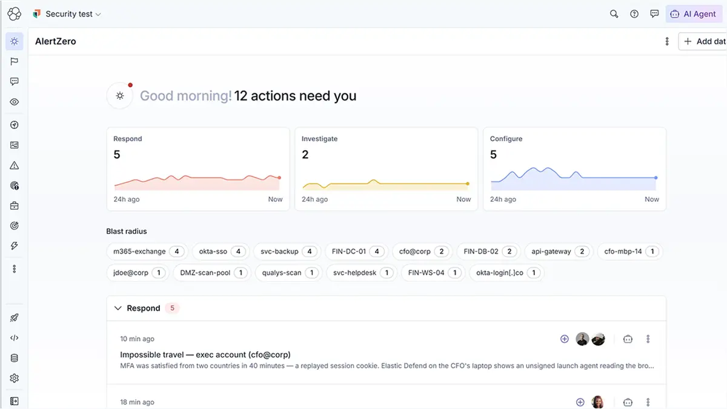Open the compass icon in sidebar

coord(15,125)
